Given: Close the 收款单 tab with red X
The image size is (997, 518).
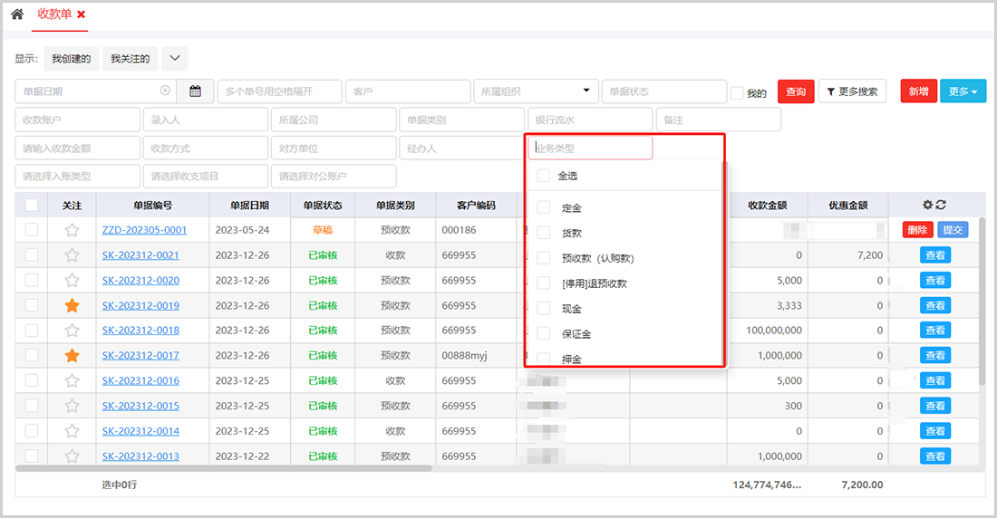Looking at the screenshot, I should [x=82, y=14].
